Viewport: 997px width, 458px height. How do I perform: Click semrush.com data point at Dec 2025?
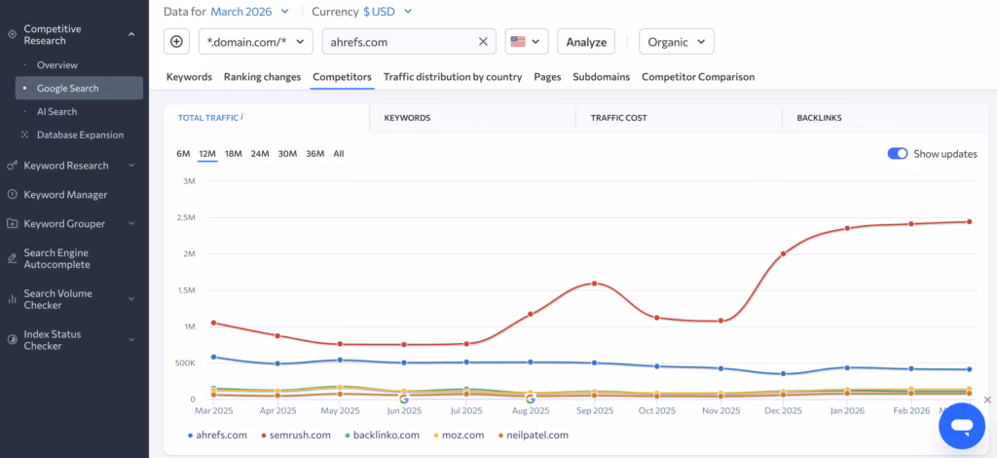[784, 253]
